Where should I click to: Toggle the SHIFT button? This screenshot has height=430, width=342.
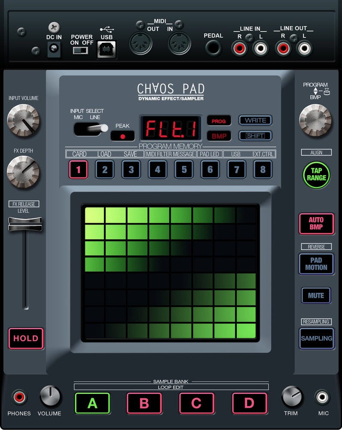coord(255,136)
